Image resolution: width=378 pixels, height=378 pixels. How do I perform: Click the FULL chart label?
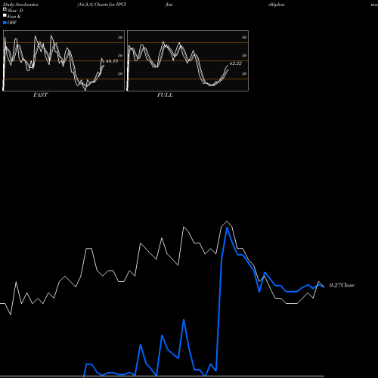click(x=165, y=95)
